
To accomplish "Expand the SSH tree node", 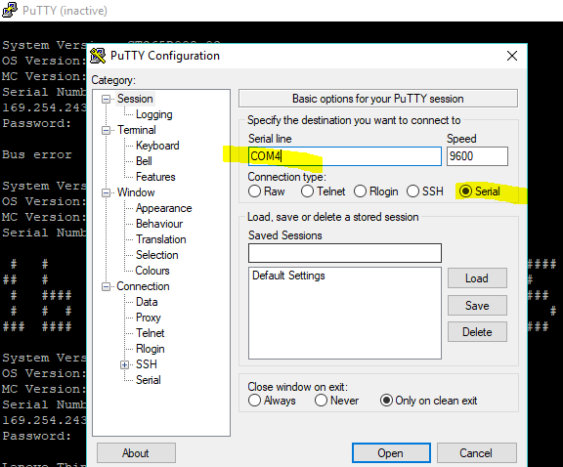I will pyautogui.click(x=124, y=364).
